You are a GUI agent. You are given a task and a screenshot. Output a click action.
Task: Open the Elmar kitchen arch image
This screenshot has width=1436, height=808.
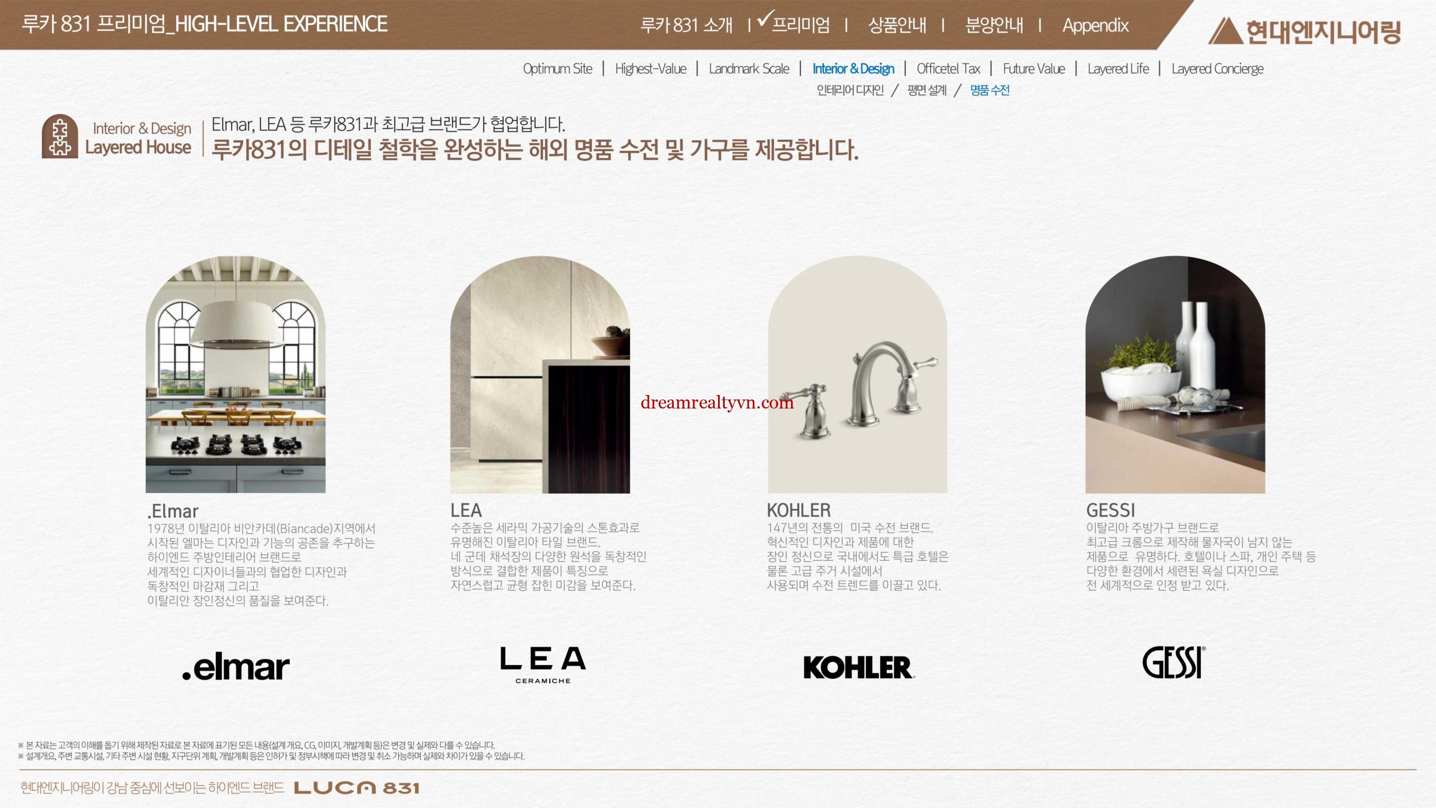(236, 375)
